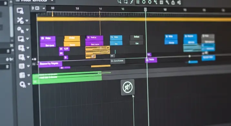Expand the dropdown arrow beside the crossed X tool

tap(27, 20)
